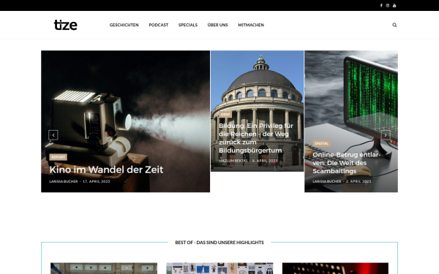Click the DEEP category tag
Screen dimensions: 439x274
pyautogui.click(x=225, y=115)
